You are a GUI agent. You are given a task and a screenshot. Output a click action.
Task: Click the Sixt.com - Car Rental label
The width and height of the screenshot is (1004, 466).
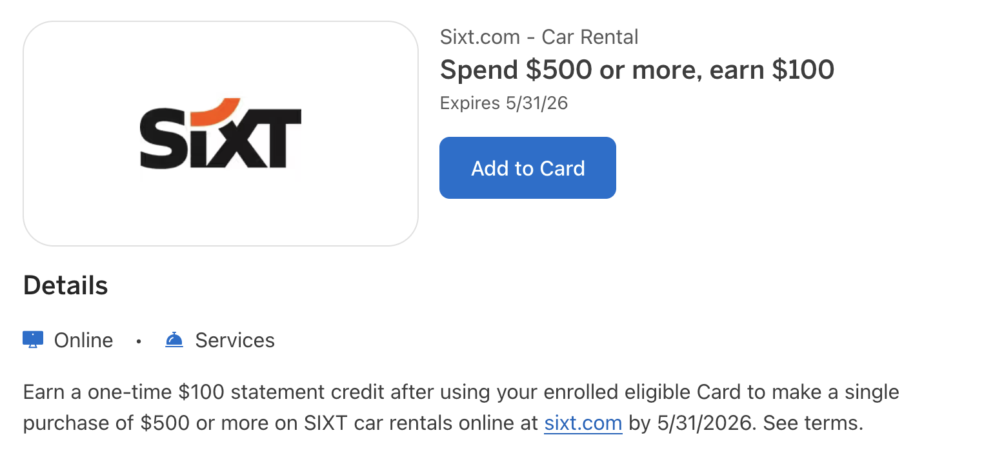(x=539, y=37)
